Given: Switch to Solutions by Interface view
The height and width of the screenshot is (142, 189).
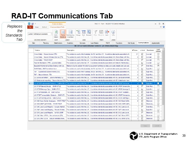Looking at the screenshot, I should 70,34.
